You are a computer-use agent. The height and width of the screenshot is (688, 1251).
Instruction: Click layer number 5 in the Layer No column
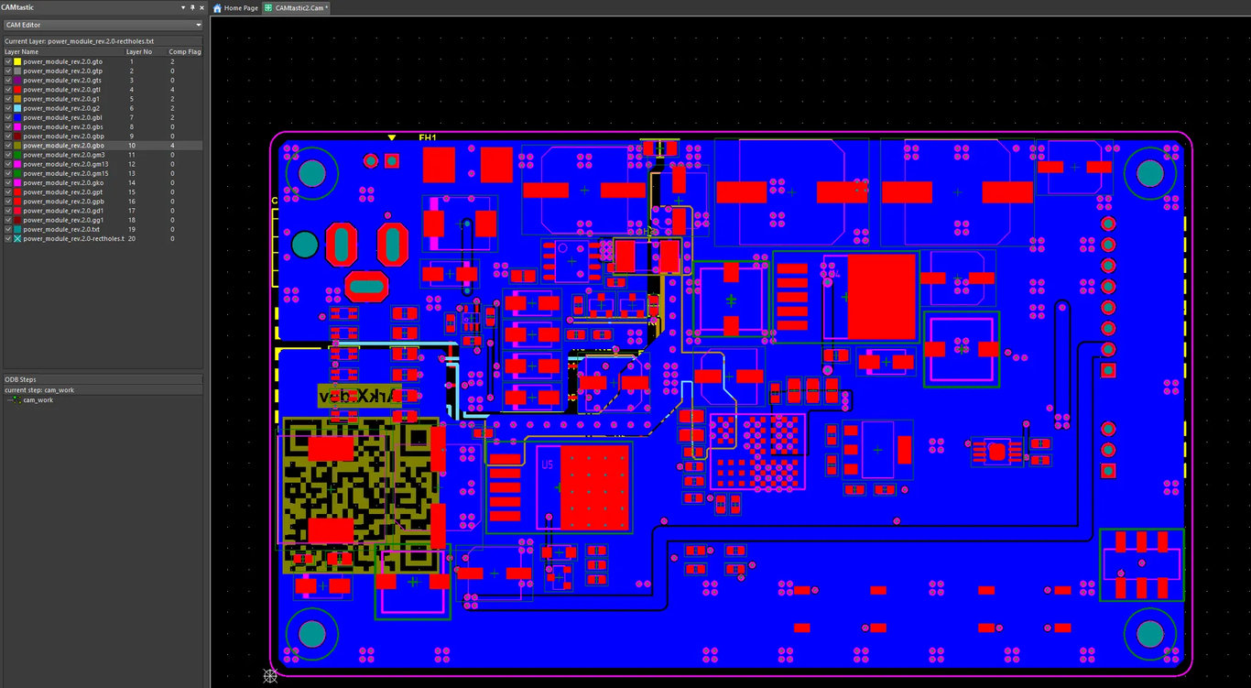click(131, 99)
